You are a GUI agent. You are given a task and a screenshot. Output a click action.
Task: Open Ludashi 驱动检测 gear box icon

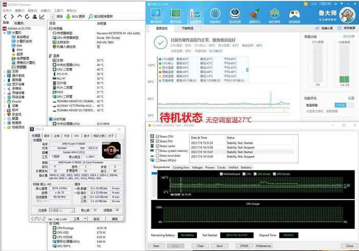(x=235, y=14)
